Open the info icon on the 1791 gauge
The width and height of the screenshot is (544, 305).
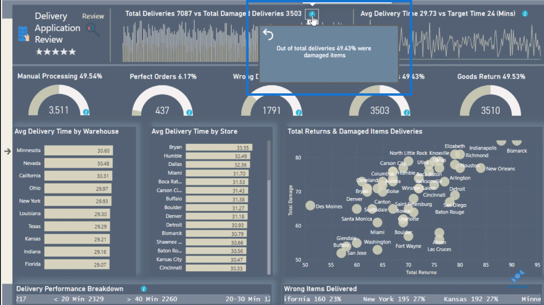(x=298, y=112)
